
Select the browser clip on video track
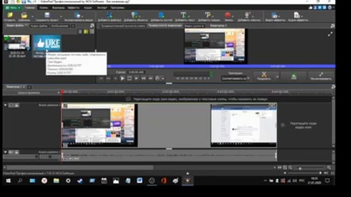(x=244, y=125)
